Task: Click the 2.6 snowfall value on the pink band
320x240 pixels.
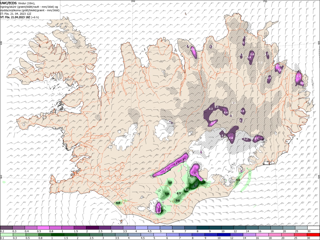Action: (x=183, y=160)
